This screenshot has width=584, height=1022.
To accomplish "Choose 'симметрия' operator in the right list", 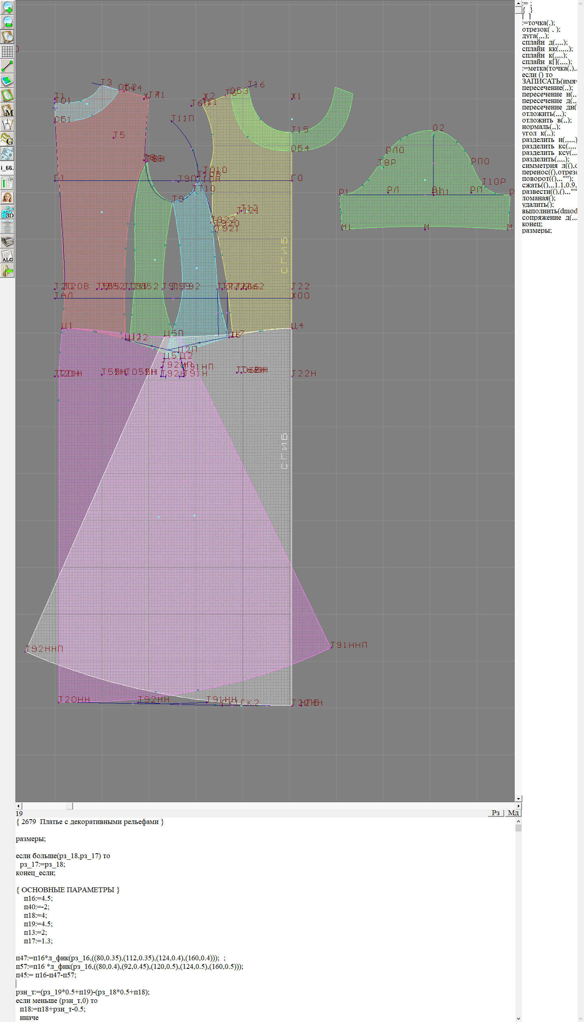I will coord(548,166).
